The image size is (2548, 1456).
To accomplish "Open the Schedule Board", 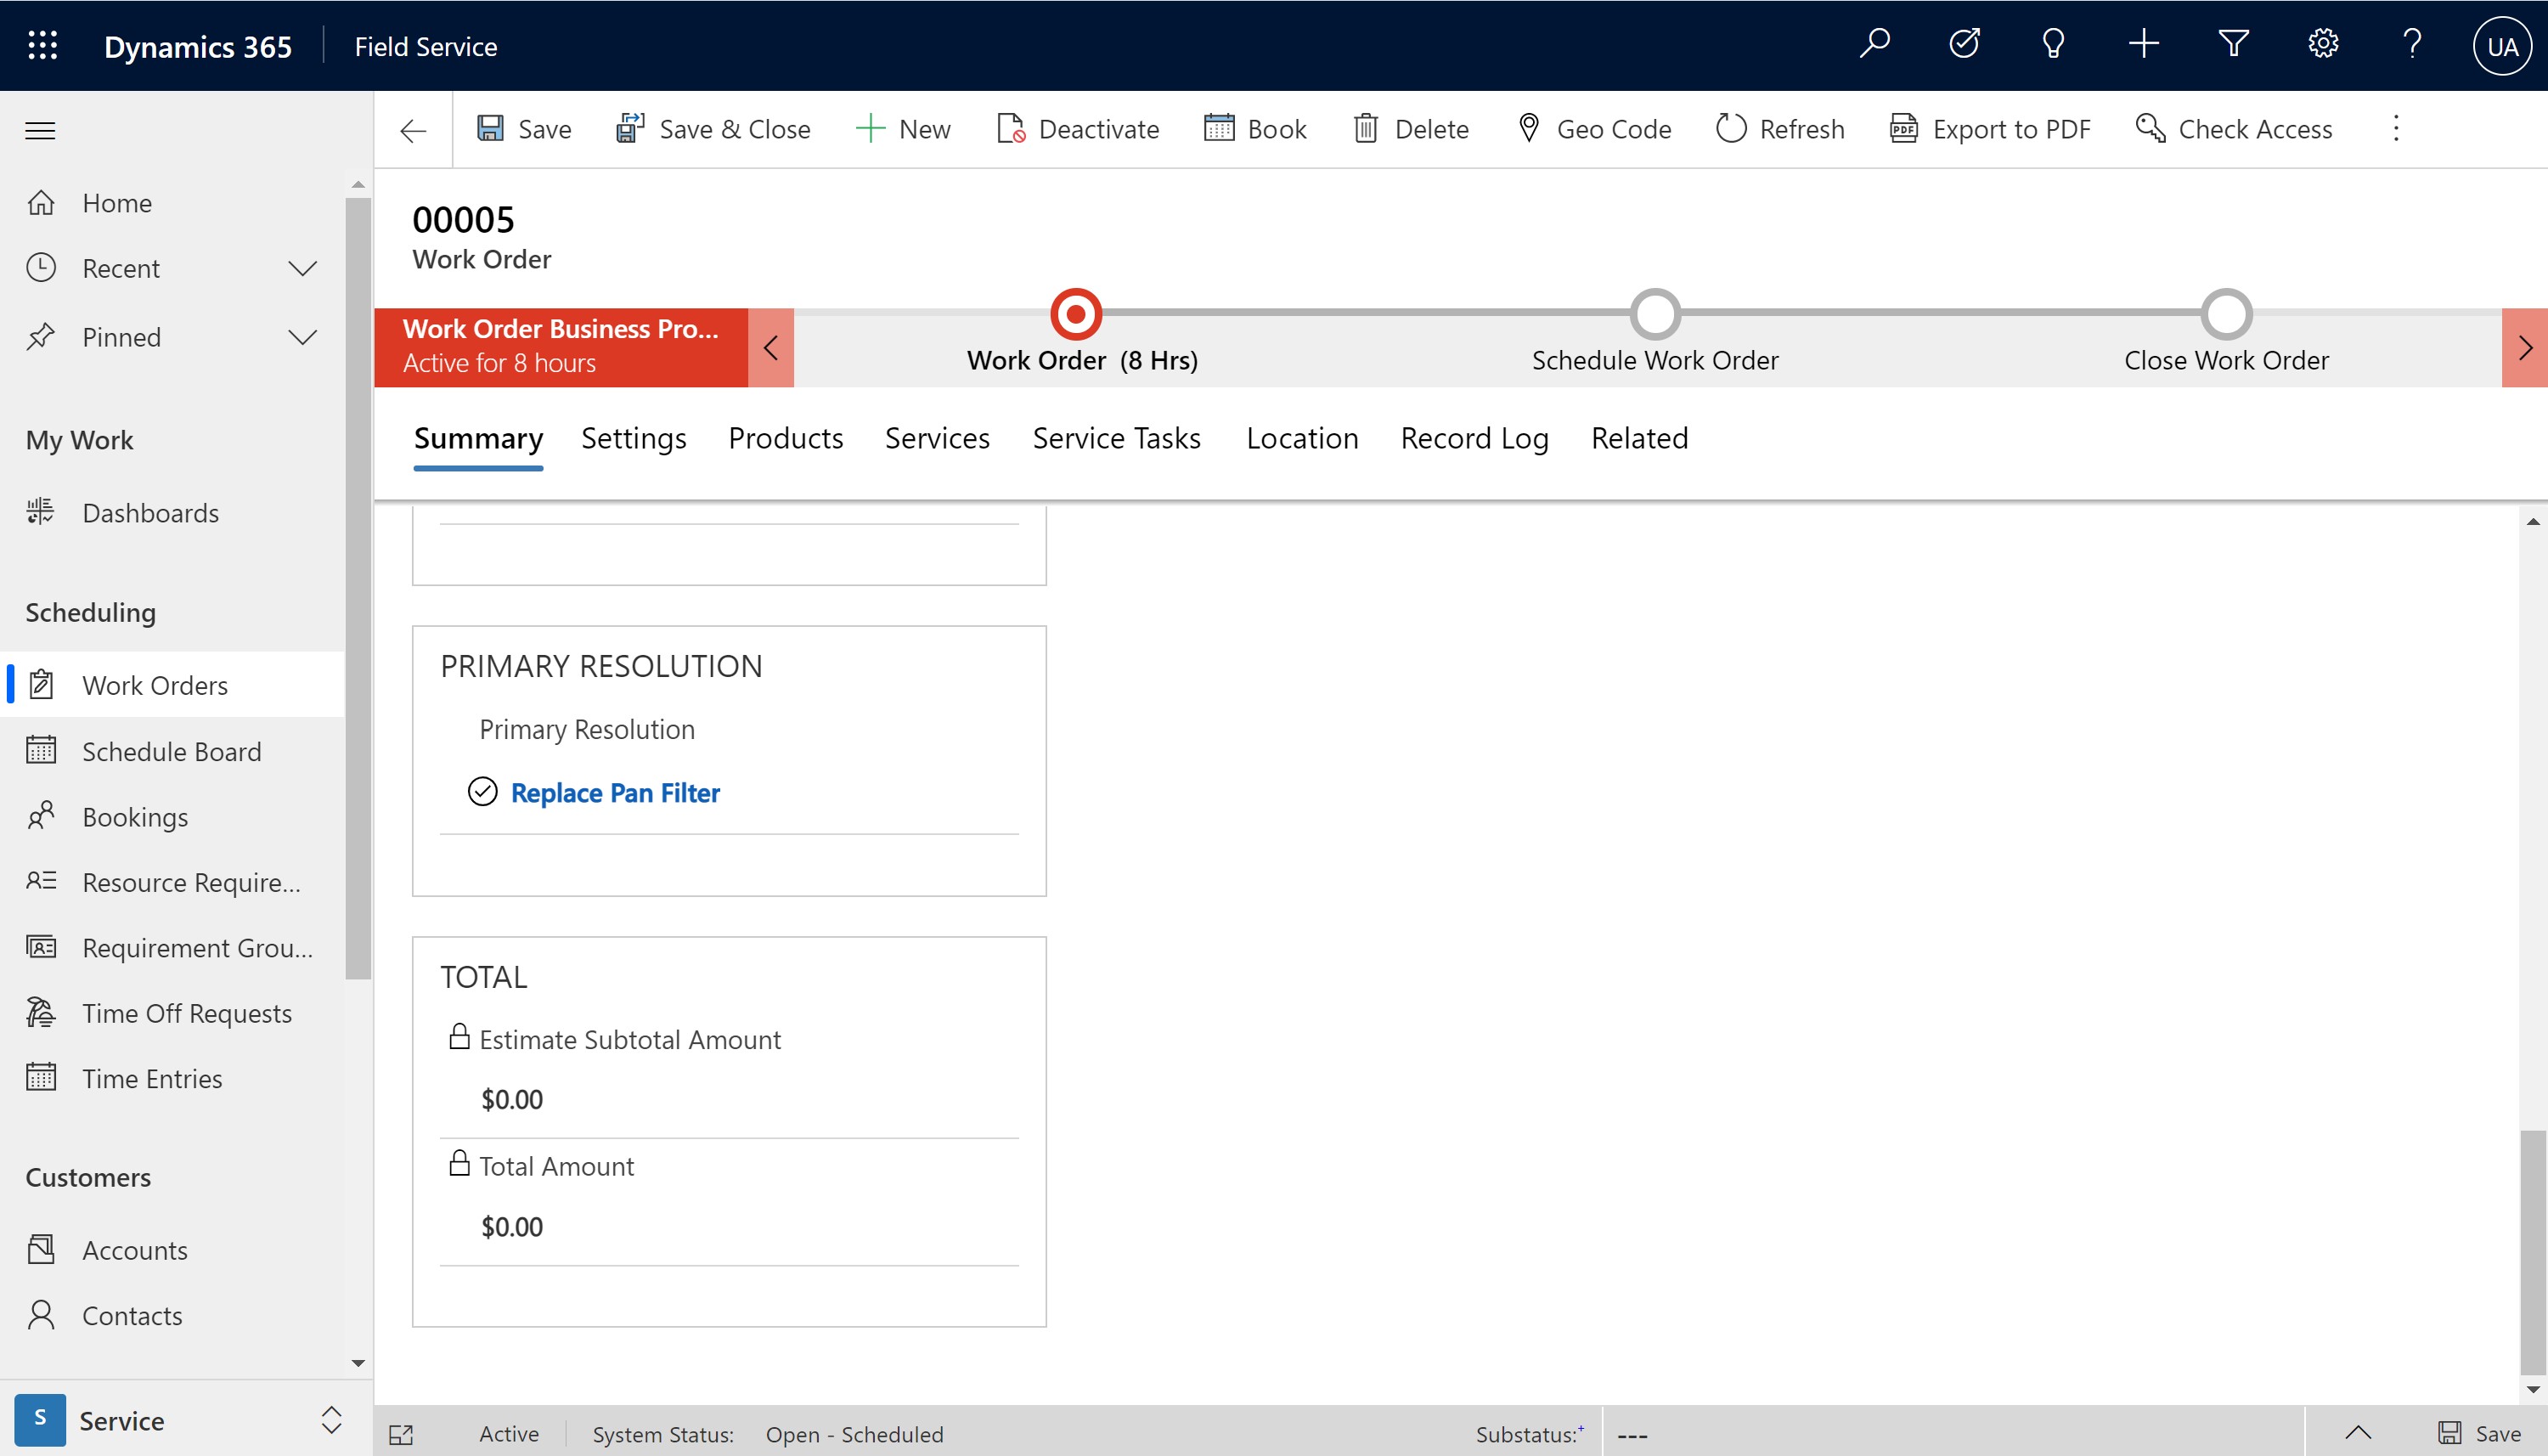I will click(x=172, y=751).
